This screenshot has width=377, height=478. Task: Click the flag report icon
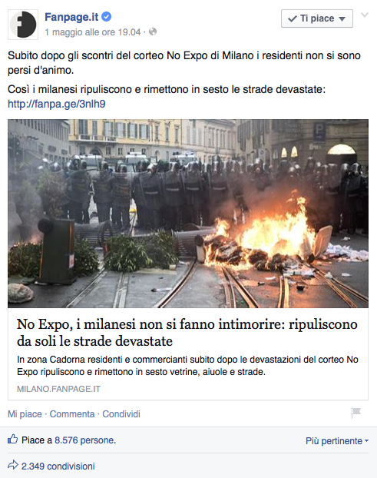356,413
